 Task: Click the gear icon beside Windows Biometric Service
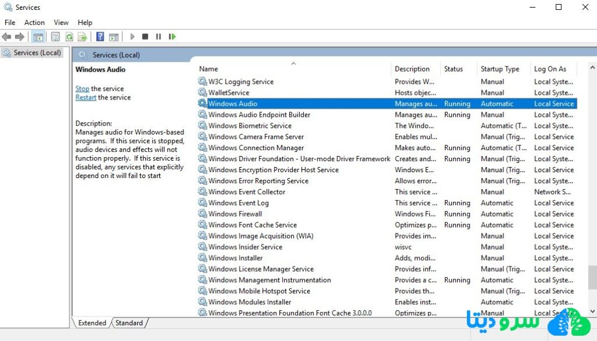[202, 126]
